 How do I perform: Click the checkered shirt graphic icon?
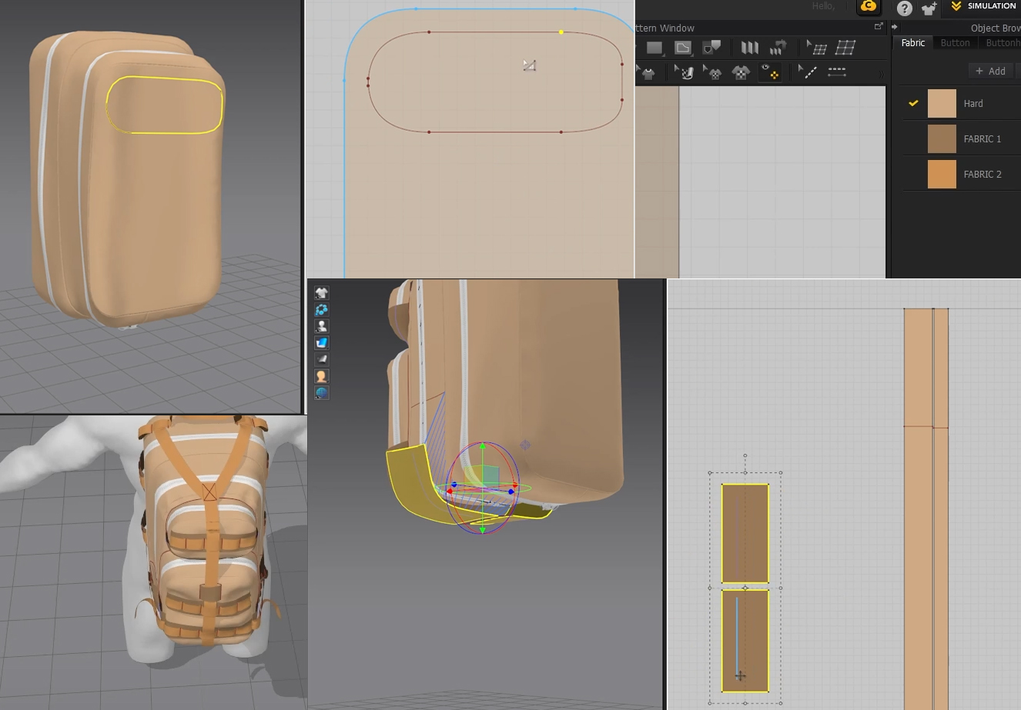pyautogui.click(x=741, y=72)
